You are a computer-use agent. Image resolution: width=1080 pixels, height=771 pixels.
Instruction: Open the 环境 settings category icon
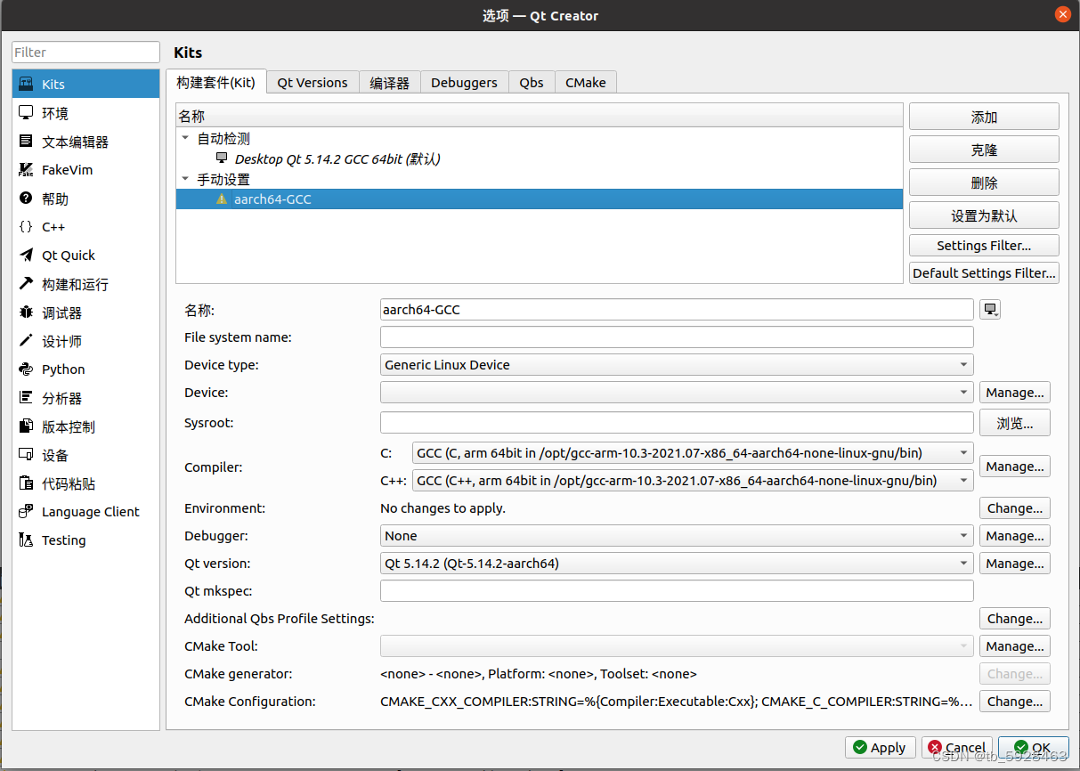click(26, 113)
